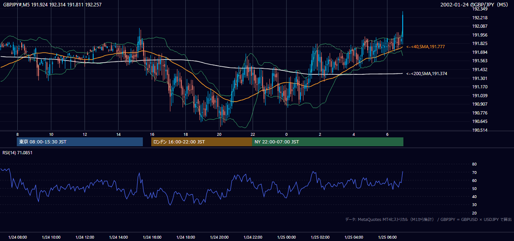Click the 1/24 18:00 time axis label

[x=185, y=237]
